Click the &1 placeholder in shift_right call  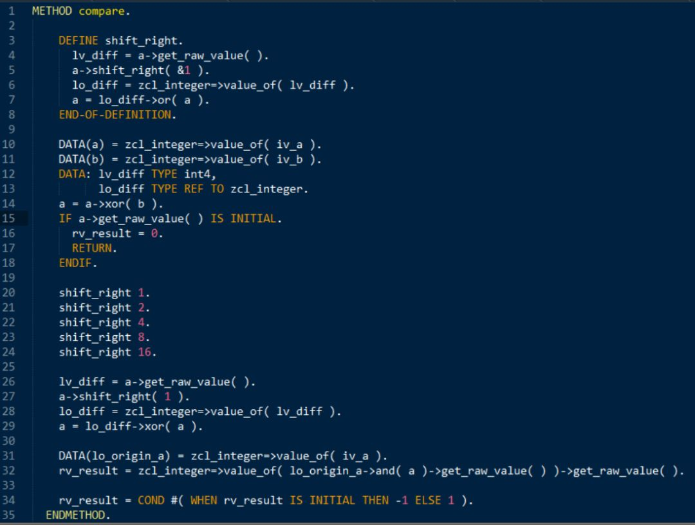point(183,70)
